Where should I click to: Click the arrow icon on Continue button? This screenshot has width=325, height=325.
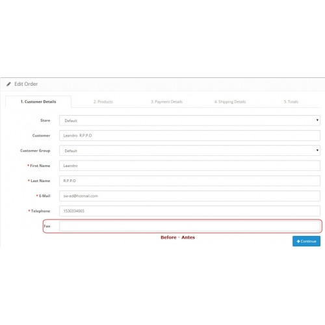(x=298, y=241)
